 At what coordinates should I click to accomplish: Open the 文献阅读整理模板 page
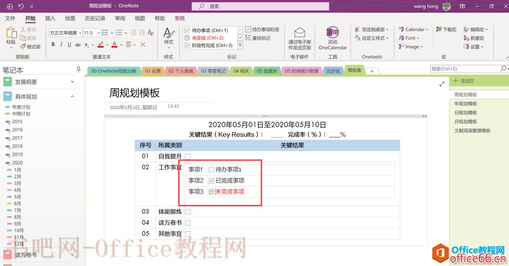pos(472,131)
